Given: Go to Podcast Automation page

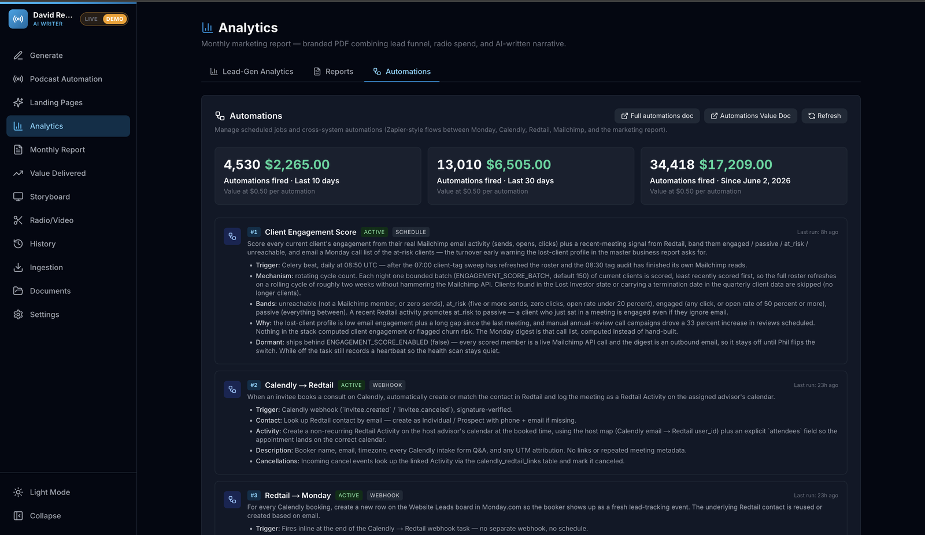Looking at the screenshot, I should 68,79.
